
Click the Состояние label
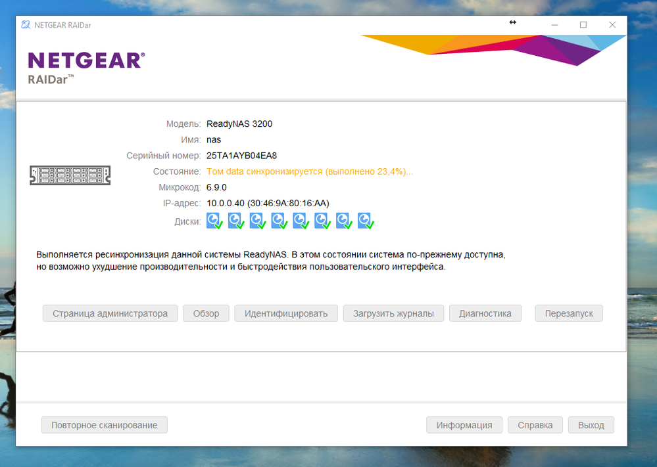click(177, 171)
